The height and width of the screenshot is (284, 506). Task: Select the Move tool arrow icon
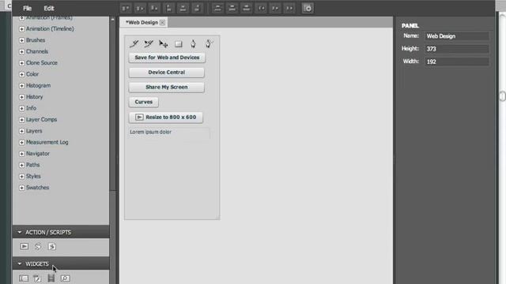[164, 44]
